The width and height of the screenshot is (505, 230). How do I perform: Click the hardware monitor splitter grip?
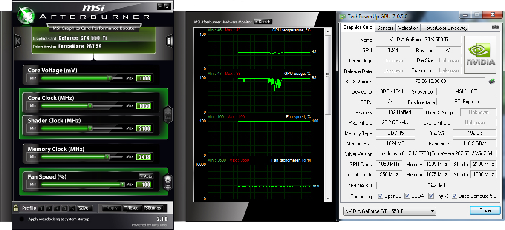328,74
